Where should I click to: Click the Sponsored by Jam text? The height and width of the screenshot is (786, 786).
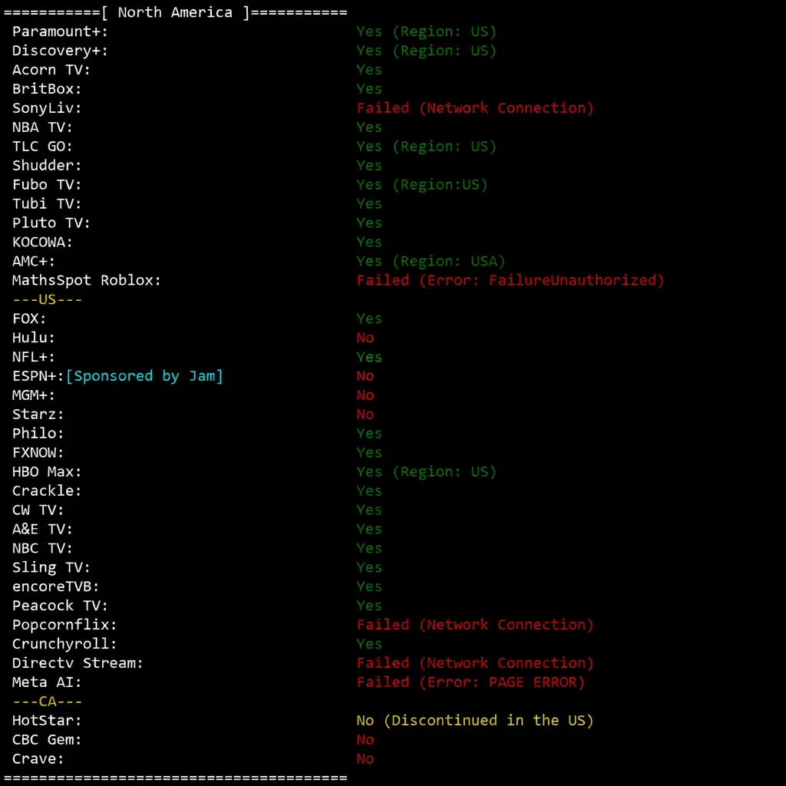click(x=144, y=376)
